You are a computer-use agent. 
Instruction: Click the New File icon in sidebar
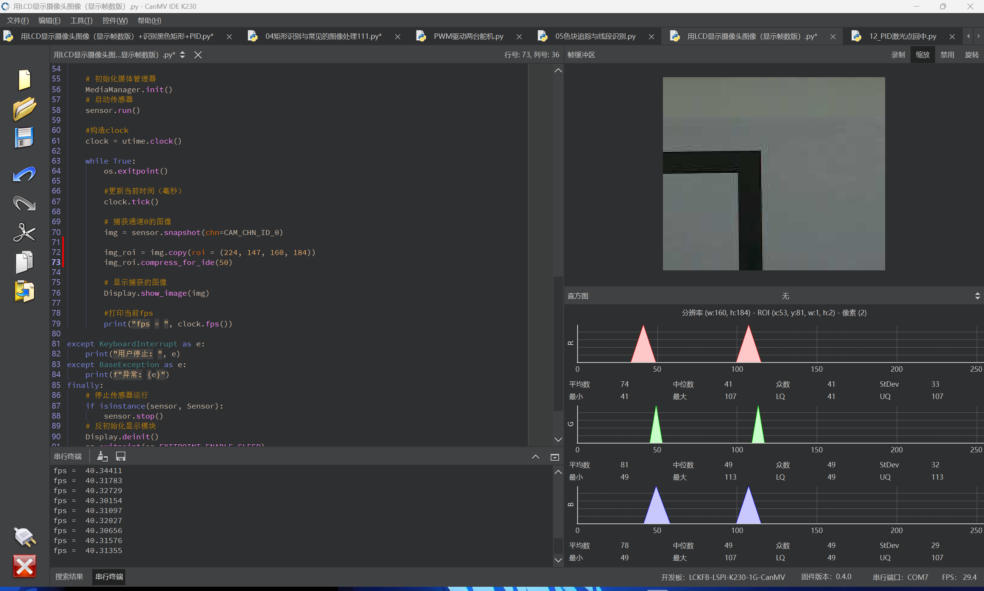(24, 79)
